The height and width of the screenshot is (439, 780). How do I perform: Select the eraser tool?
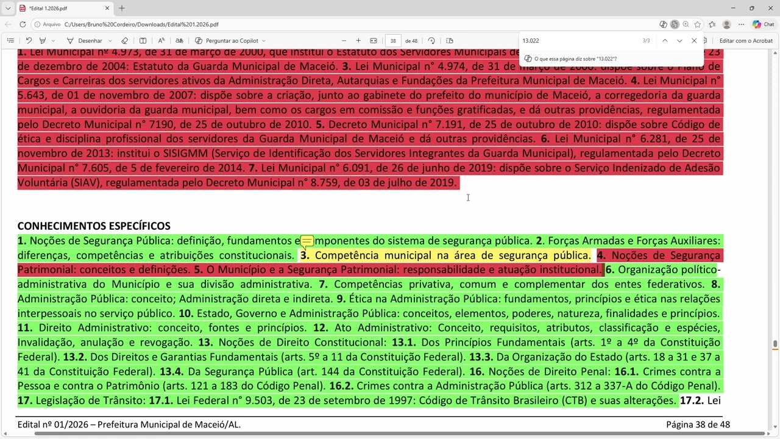coord(124,41)
